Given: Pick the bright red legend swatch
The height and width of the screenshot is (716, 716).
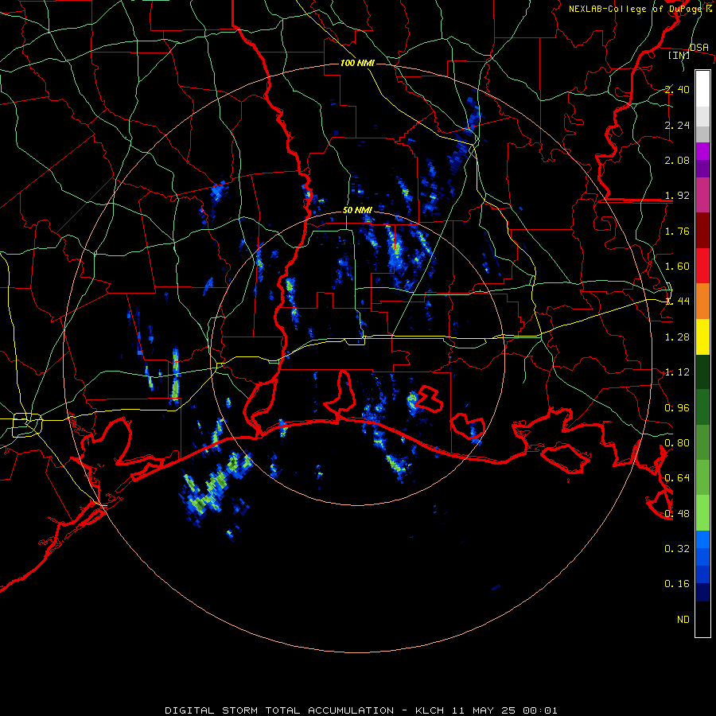Looking at the screenshot, I should [x=702, y=266].
